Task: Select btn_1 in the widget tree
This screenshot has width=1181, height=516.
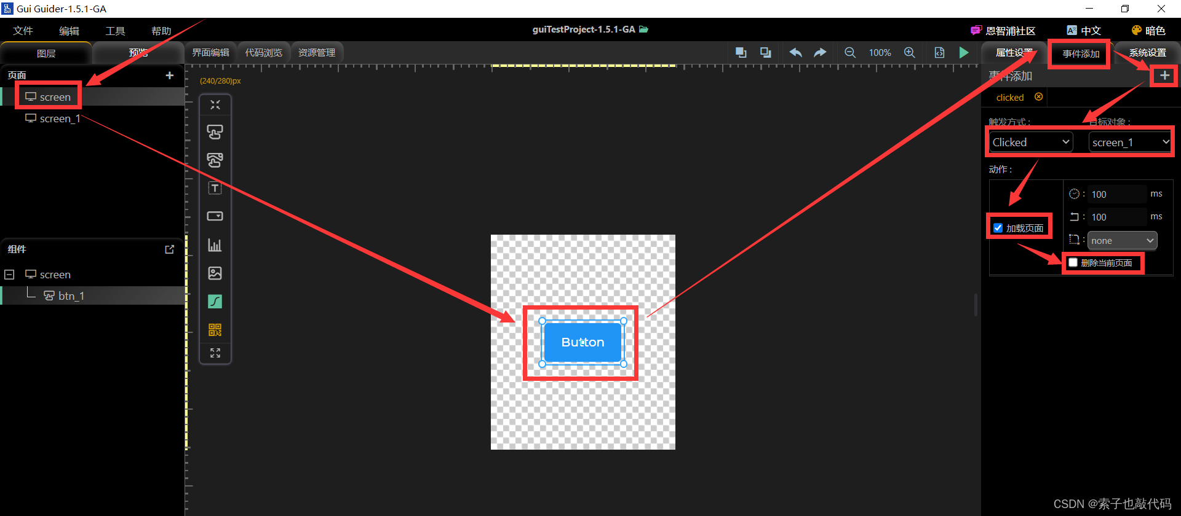Action: [92, 295]
